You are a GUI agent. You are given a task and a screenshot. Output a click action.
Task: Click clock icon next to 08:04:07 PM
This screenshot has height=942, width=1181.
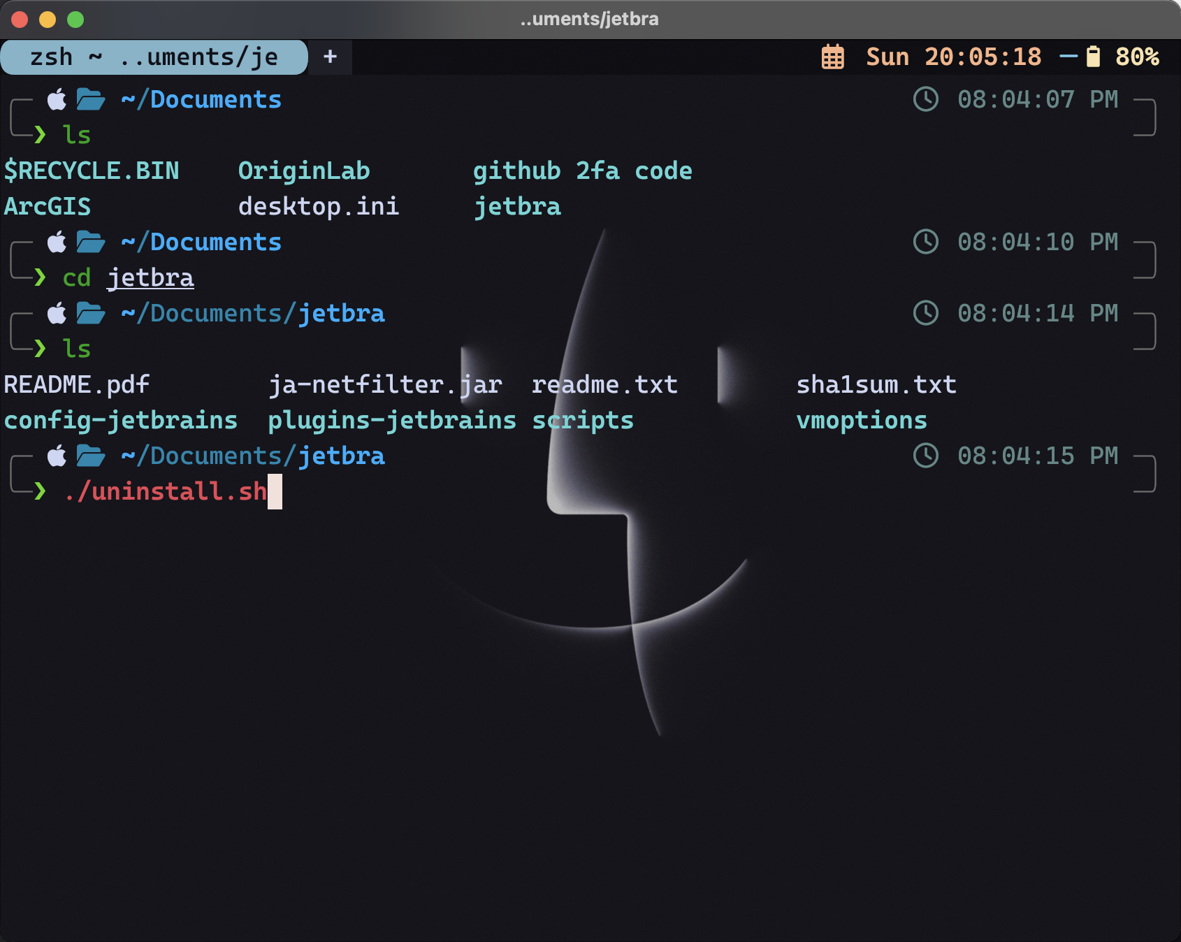(926, 99)
